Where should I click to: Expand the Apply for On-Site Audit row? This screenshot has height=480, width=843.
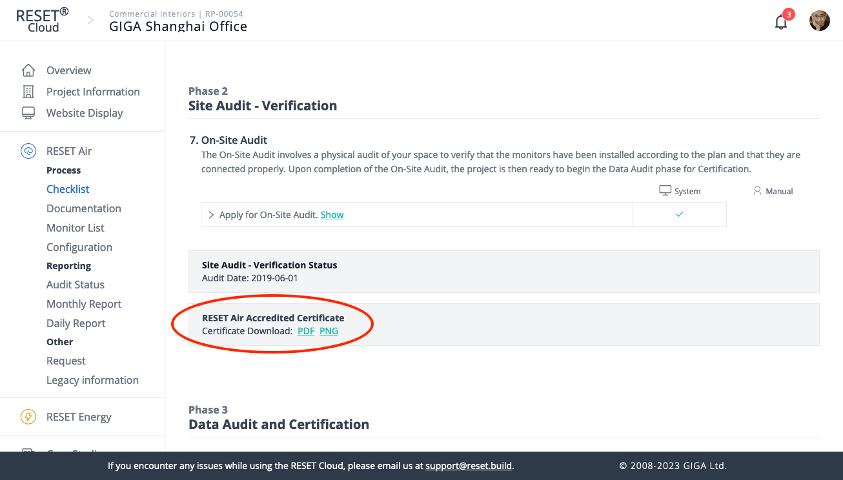coord(211,215)
